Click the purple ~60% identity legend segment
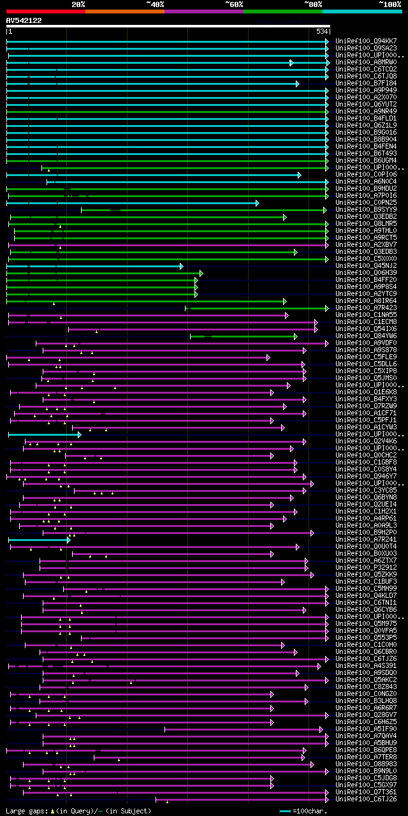The image size is (408, 816). (x=204, y=11)
